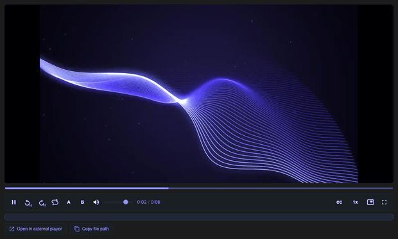Skip forward 10 seconds

pos(42,202)
